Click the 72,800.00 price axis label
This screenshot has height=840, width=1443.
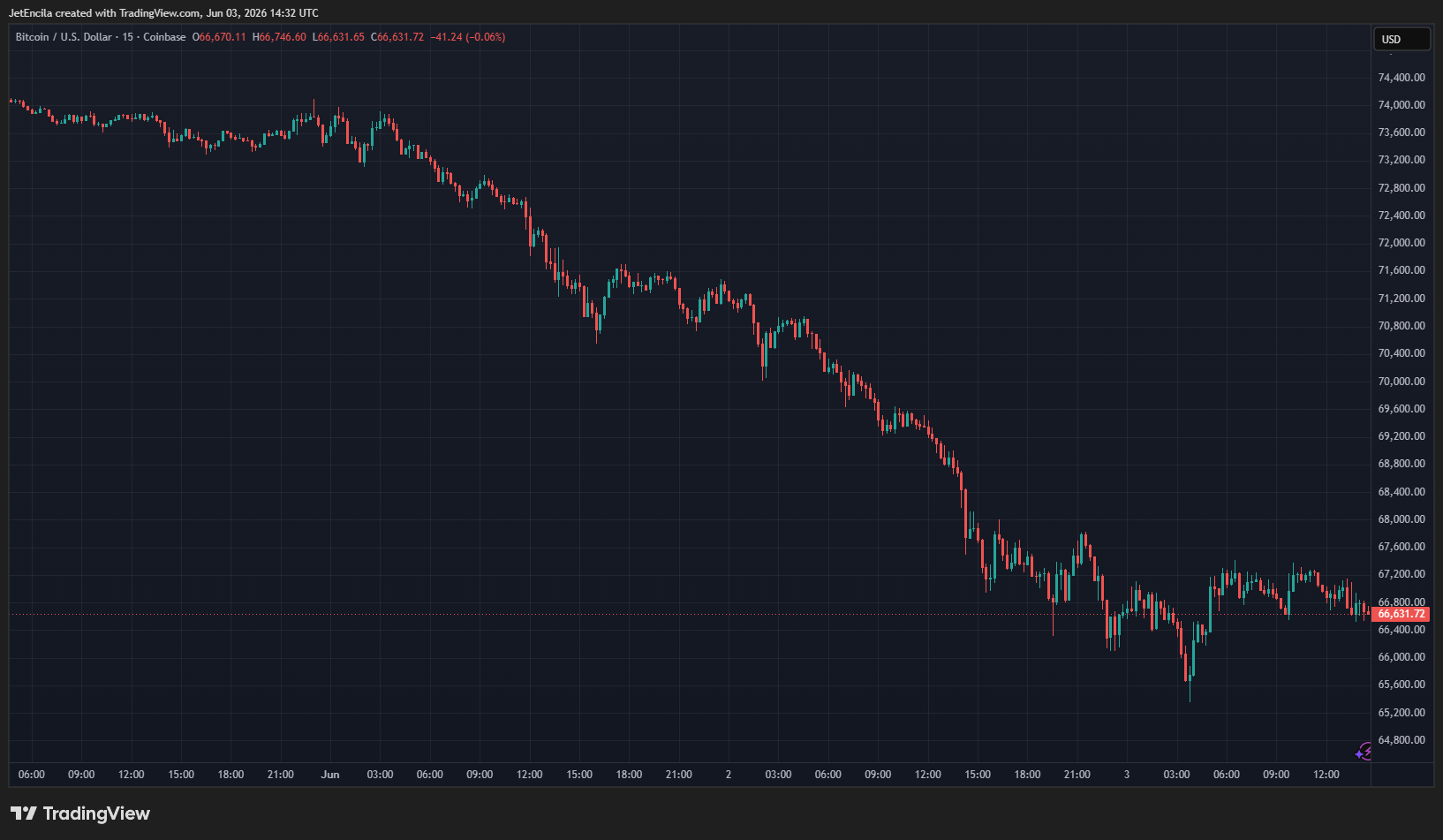click(1401, 188)
